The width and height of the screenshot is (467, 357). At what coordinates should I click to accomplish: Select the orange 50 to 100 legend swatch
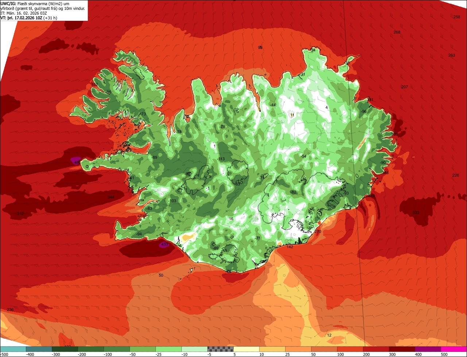324,349
